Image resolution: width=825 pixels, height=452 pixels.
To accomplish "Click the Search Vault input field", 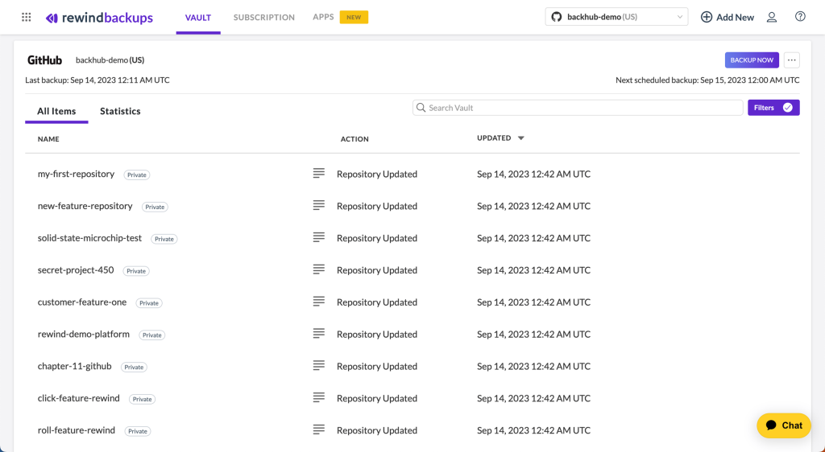I will (578, 108).
